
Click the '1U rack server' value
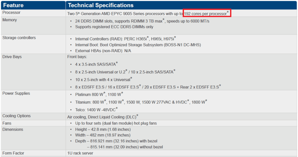80,153
